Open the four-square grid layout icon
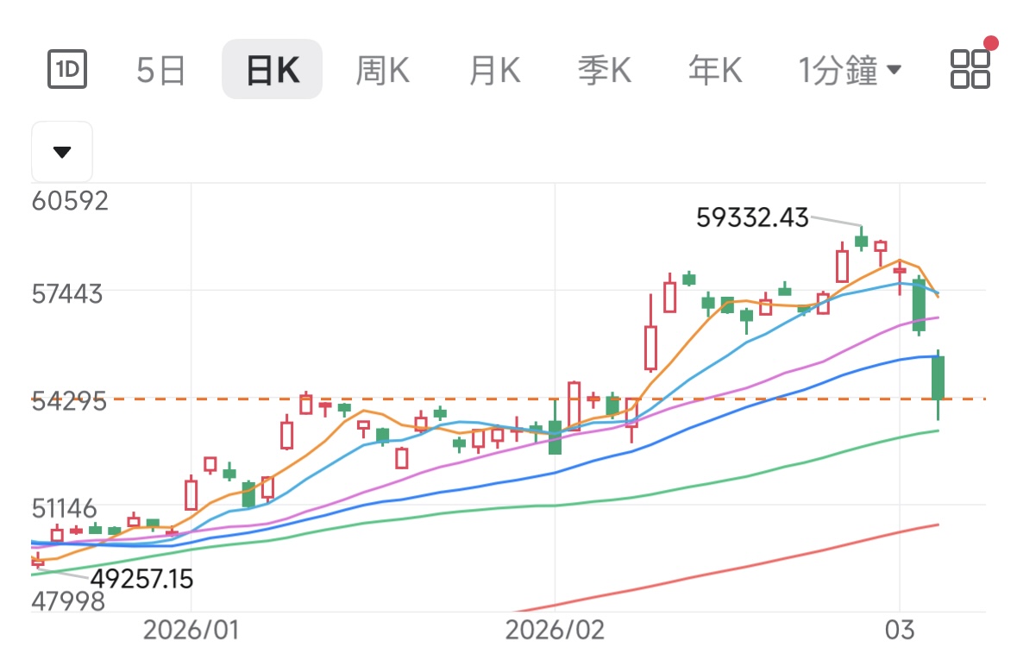Viewport: 1017px width, 672px height. 970,69
